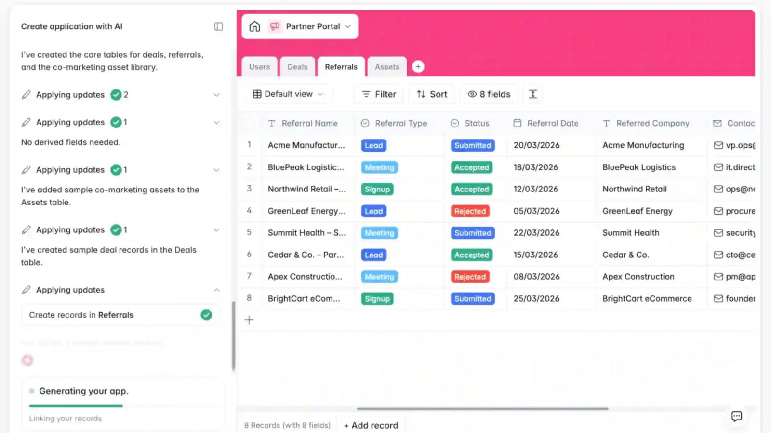Go to the home icon
The image size is (771, 433).
click(x=254, y=26)
